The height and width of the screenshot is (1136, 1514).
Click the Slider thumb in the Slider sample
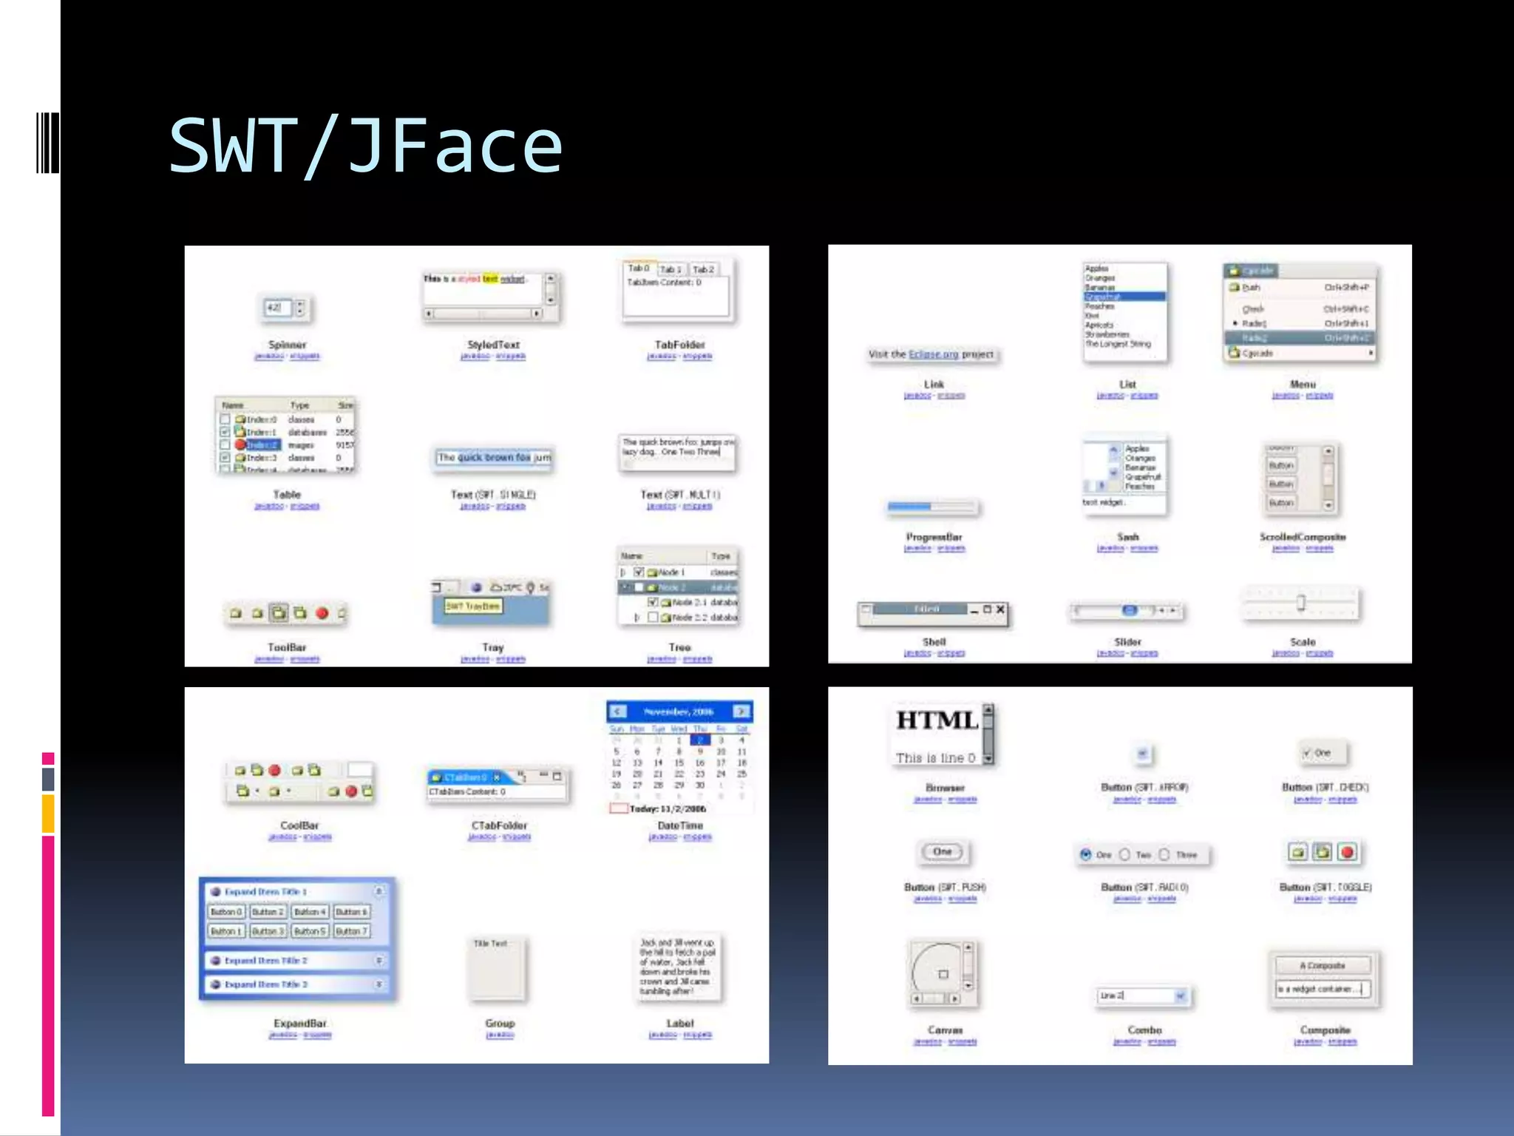pyautogui.click(x=1129, y=610)
